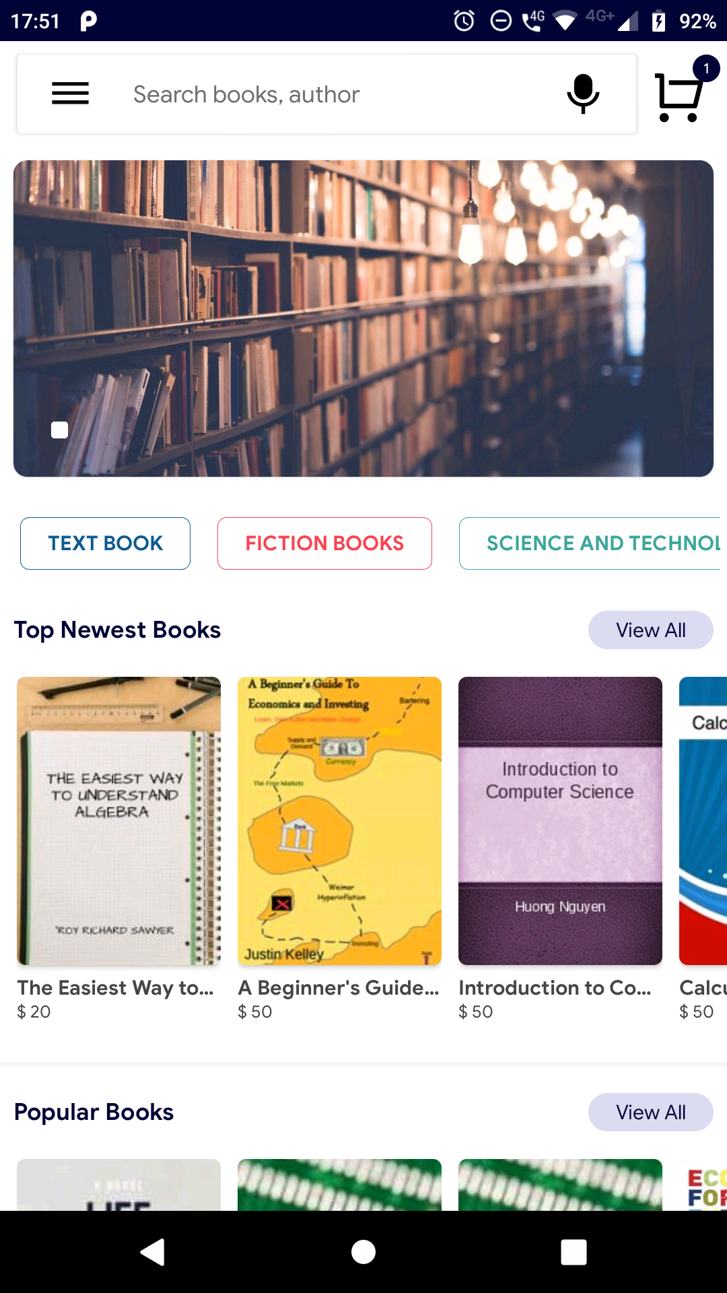View all Top Newest Books
727x1293 pixels.
point(650,630)
